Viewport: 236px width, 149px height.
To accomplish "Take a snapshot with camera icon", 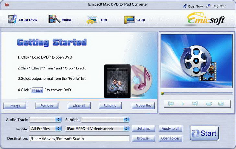I will 221,104.
